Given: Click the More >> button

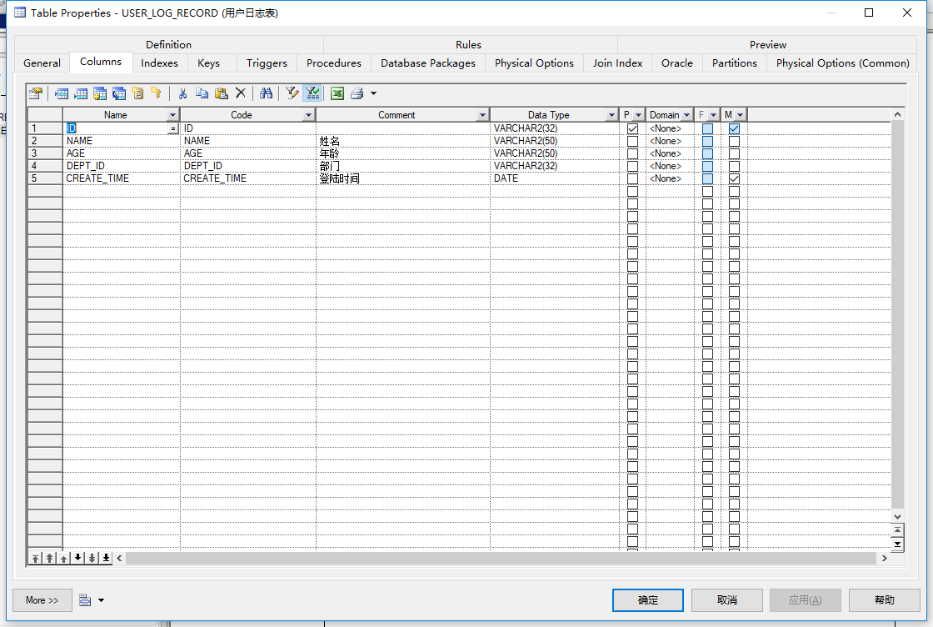Looking at the screenshot, I should click(x=42, y=600).
